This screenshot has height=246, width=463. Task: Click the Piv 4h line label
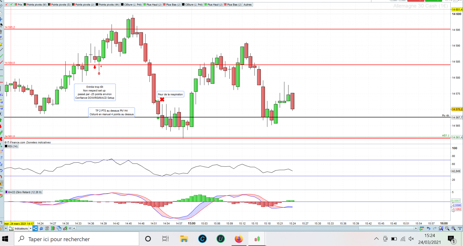coord(446,116)
